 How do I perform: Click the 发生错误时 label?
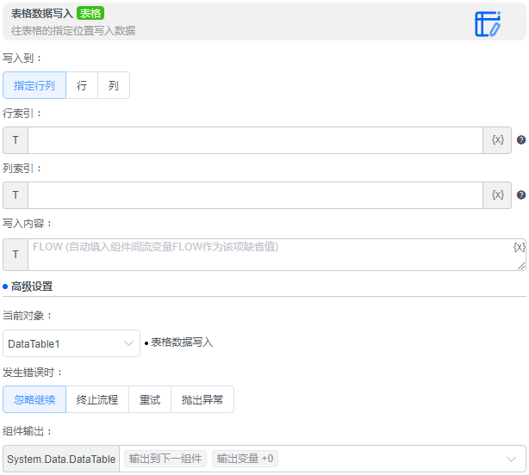tap(32, 373)
